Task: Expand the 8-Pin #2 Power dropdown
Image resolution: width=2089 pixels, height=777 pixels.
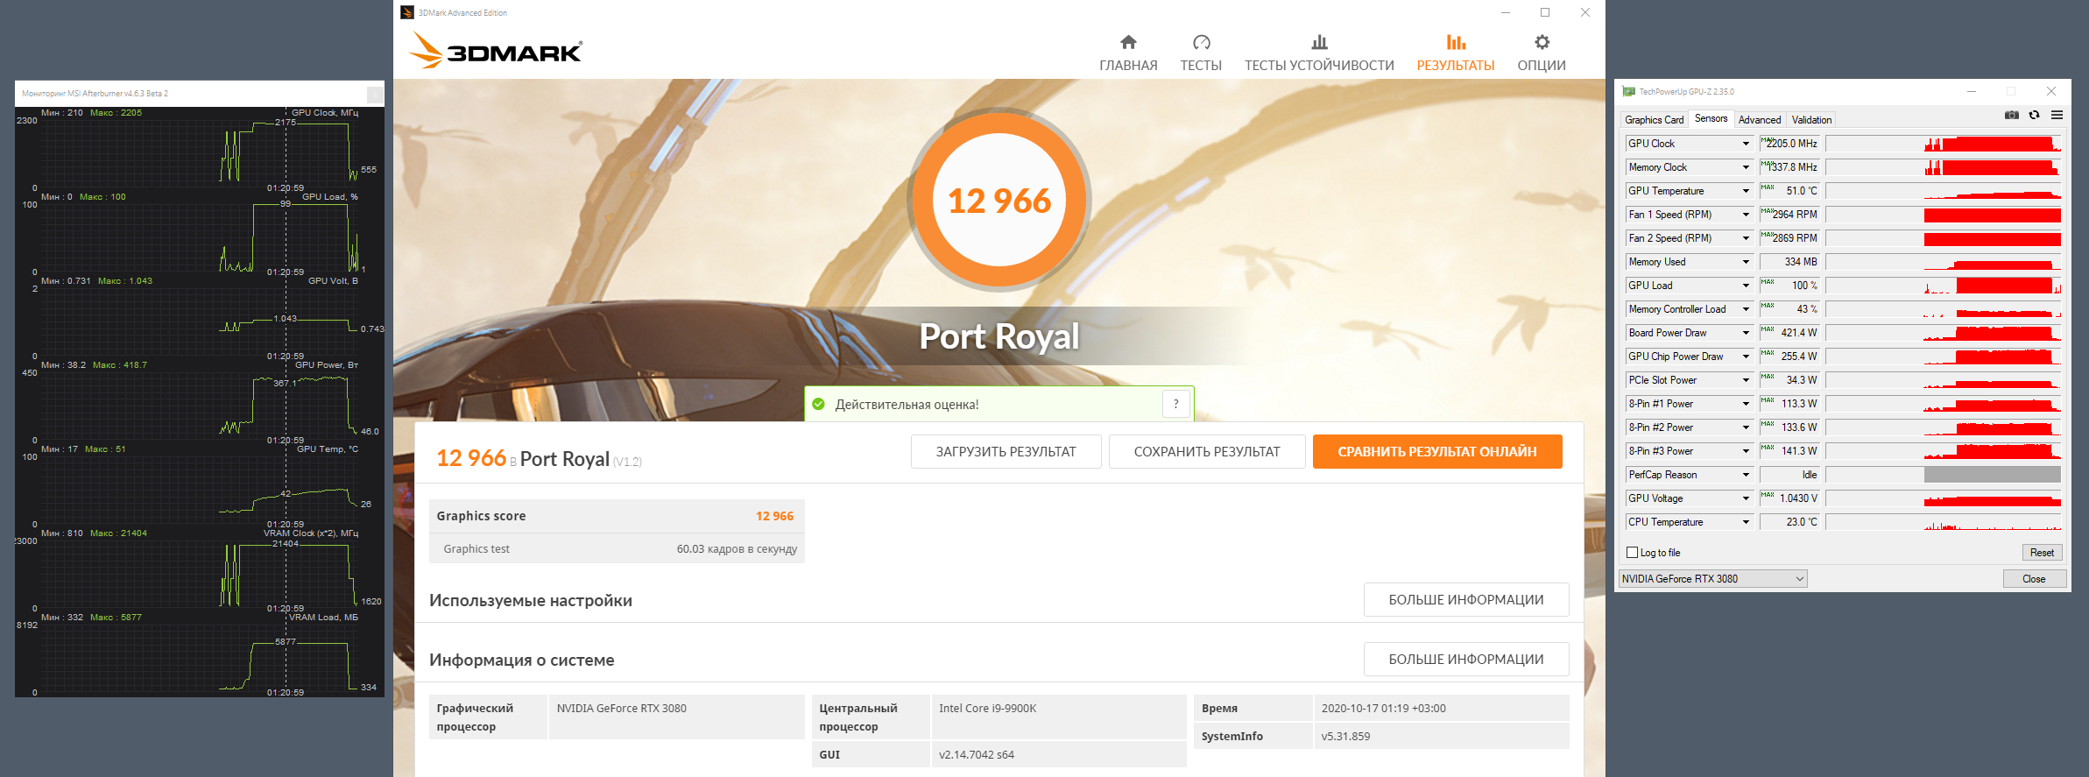Action: pos(1746,427)
